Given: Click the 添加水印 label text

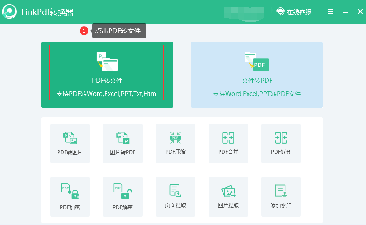Looking at the screenshot, I should tap(281, 205).
